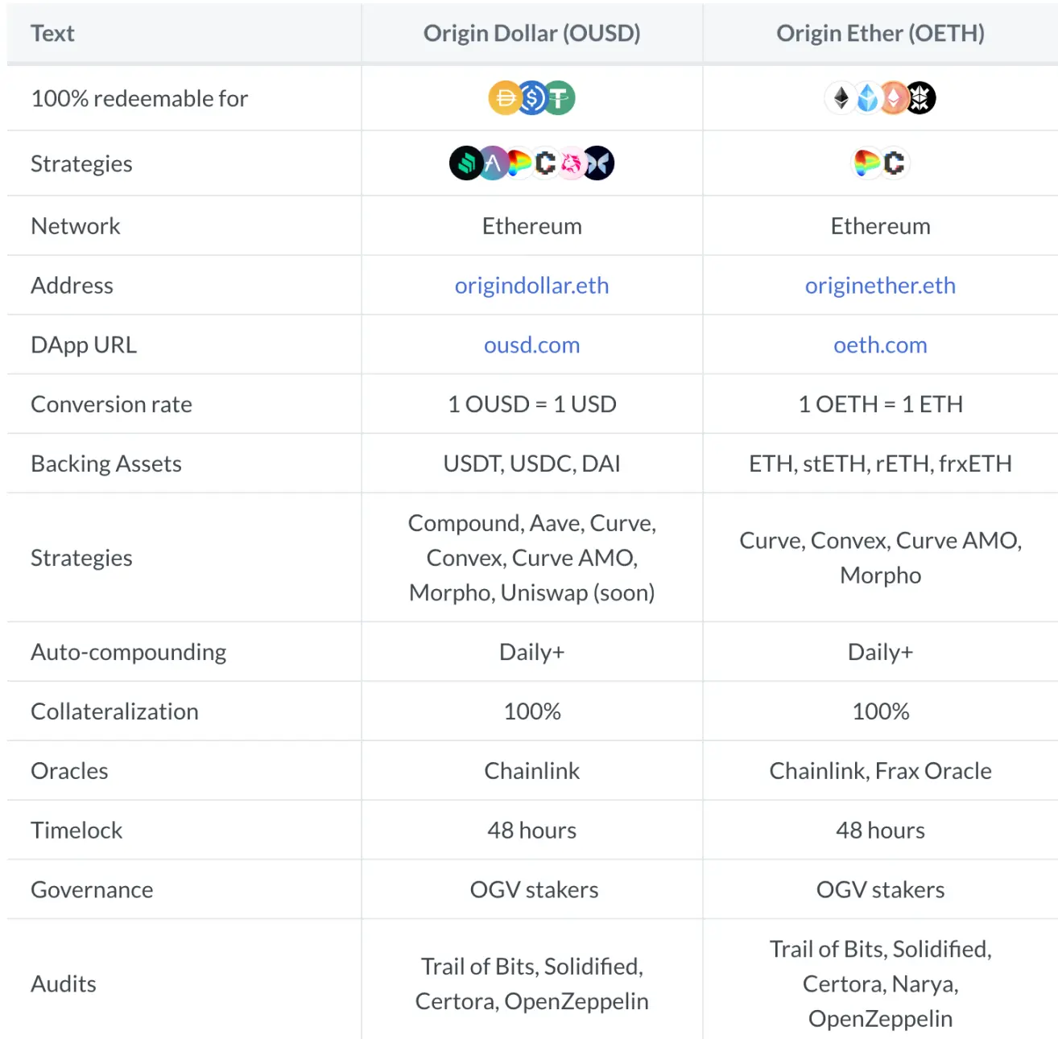This screenshot has height=1039, width=1058.
Task: Click the USDC coin icon
Action: coord(531,98)
